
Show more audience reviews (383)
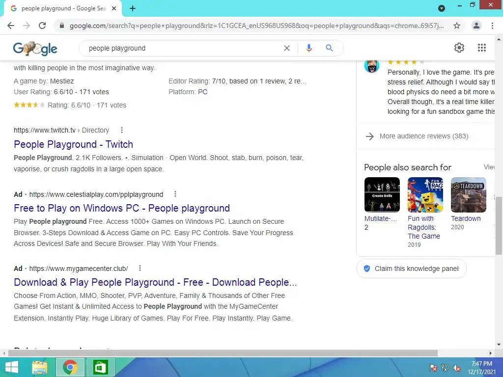[x=424, y=136]
